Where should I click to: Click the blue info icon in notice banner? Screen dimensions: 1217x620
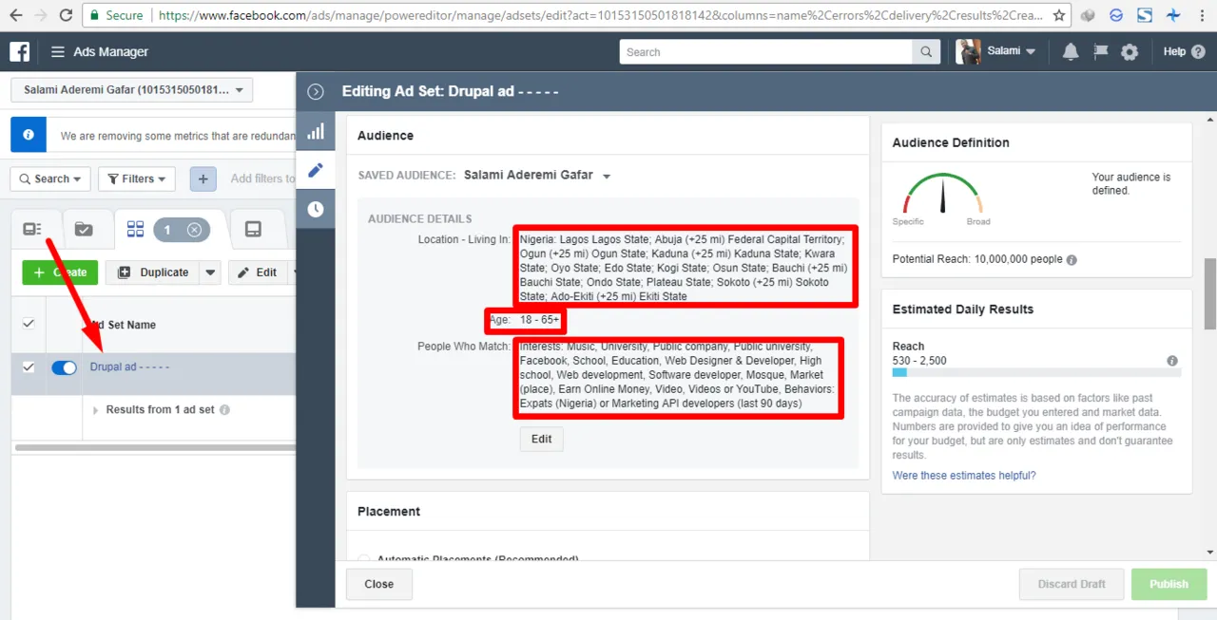(29, 135)
